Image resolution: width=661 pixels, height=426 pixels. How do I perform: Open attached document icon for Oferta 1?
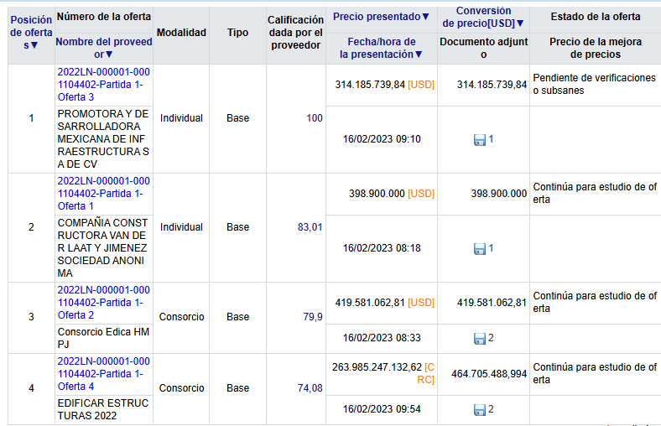tap(480, 249)
